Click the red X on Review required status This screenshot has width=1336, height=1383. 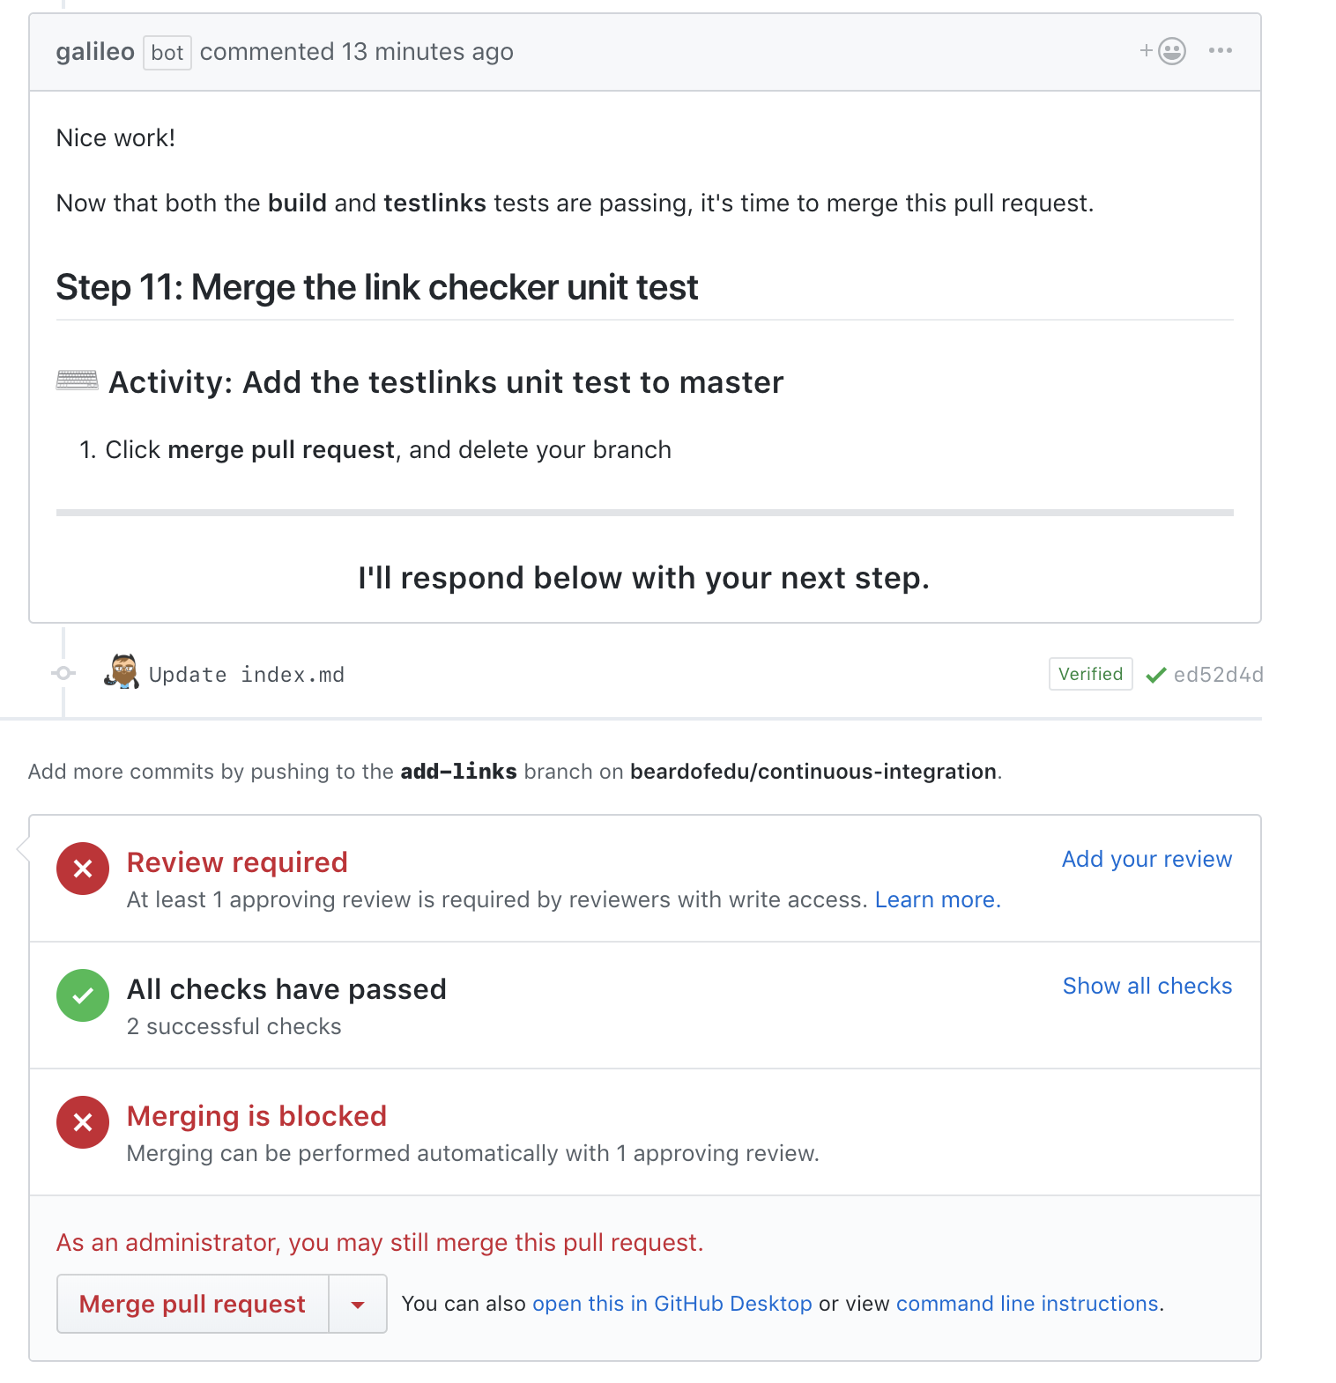click(x=82, y=869)
